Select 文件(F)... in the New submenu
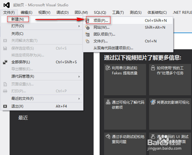 click(128, 41)
